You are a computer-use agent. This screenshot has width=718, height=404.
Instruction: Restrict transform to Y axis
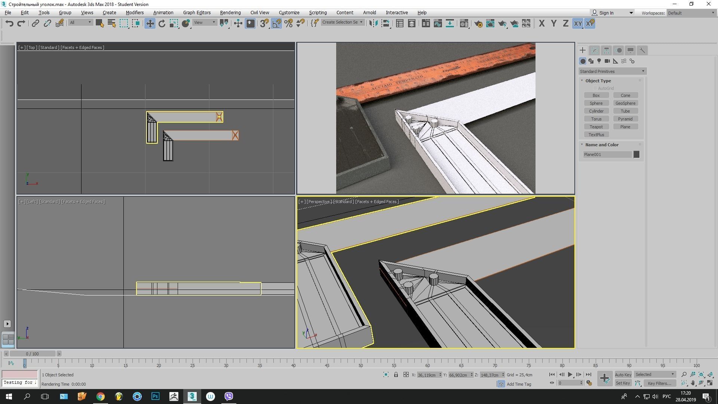tap(553, 24)
